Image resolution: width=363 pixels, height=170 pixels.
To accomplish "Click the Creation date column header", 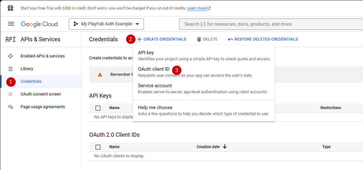I will pos(208,147).
